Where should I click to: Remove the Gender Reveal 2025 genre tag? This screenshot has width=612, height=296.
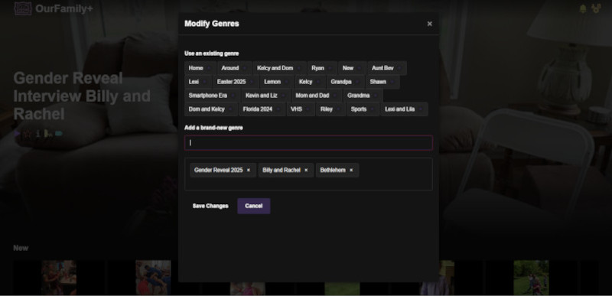248,170
